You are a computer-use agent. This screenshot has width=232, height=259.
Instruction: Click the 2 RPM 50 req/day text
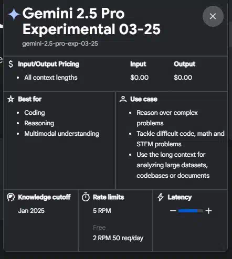pos(118,238)
